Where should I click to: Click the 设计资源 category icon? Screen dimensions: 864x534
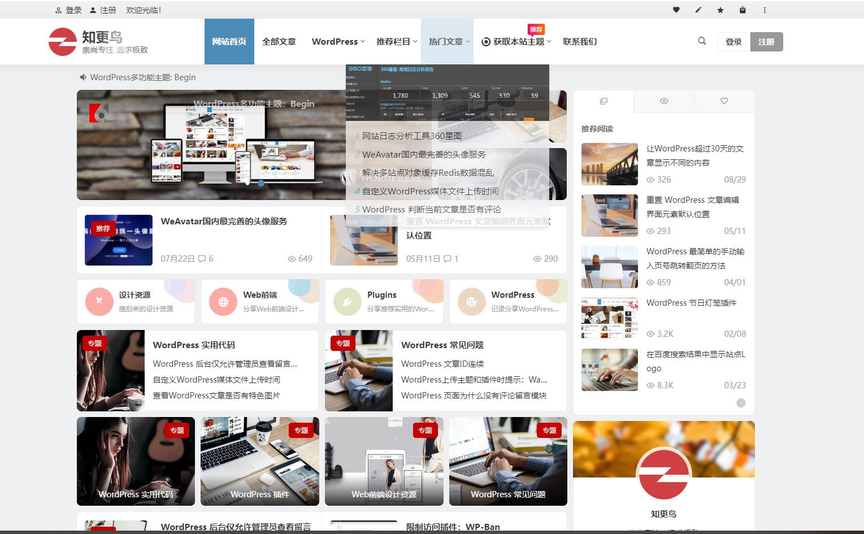tap(99, 301)
